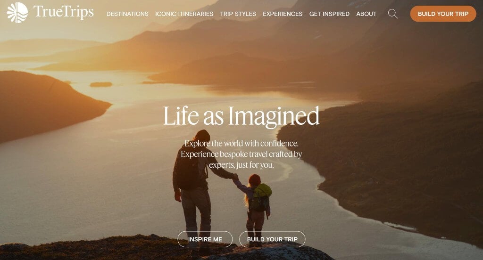Image resolution: width=483 pixels, height=260 pixels.
Task: Click the small island in the fjord
Action: 101,84
